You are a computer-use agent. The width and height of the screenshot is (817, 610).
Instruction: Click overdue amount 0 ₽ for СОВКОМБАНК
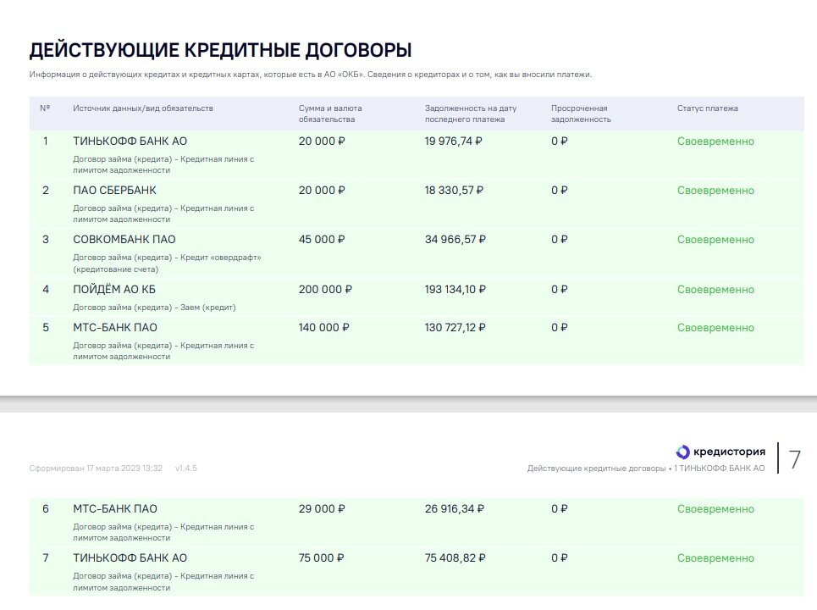(x=559, y=239)
